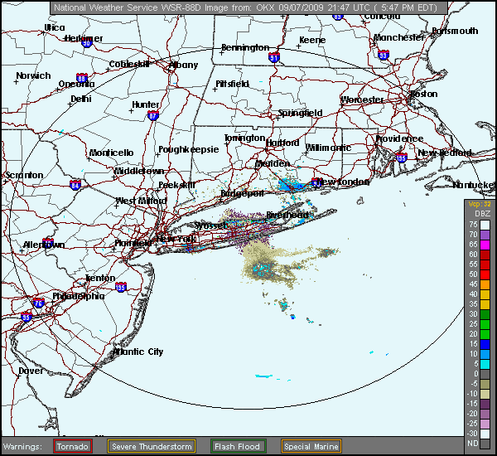Click the Nantucket label
The width and height of the screenshot is (497, 456).
[474, 185]
